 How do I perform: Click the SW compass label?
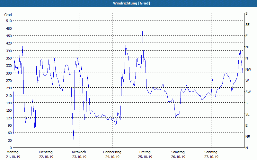[248, 92]
